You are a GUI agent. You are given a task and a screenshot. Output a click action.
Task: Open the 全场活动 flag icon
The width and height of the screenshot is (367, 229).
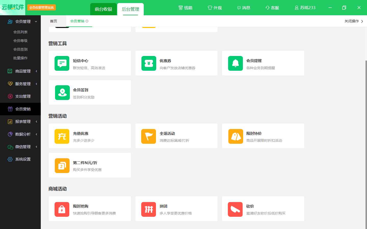[x=149, y=136]
